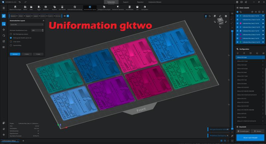Image resolution: width=266 pixels, height=144 pixels.
Task: Click the Automatische Ausrichtung toolbar icon
Action: (x=74, y=8)
